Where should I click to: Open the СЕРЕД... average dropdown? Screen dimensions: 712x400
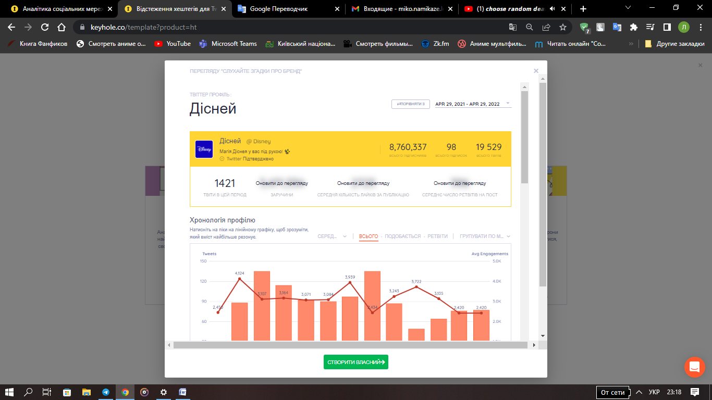332,236
